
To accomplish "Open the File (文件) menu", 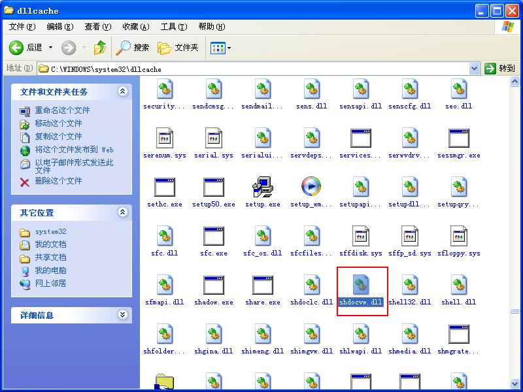I will tap(22, 27).
